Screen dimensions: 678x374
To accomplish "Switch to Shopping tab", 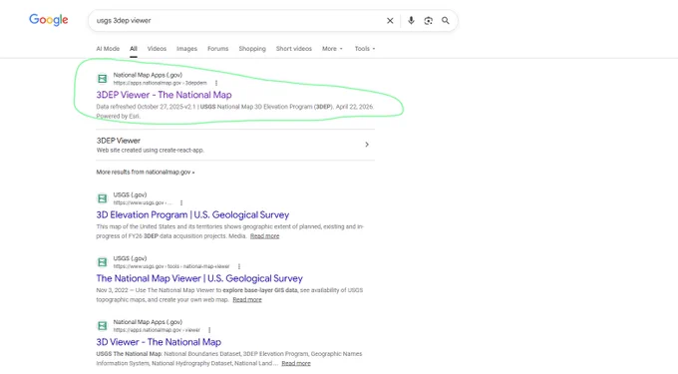I will pyautogui.click(x=252, y=49).
